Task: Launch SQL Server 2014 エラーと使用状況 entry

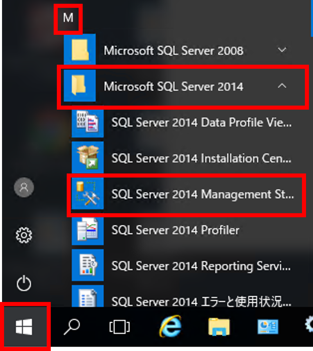Action: (x=202, y=302)
